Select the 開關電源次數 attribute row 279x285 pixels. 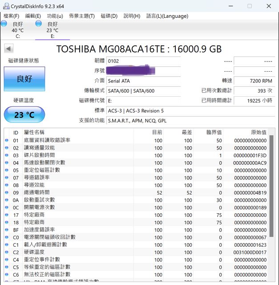point(136,208)
